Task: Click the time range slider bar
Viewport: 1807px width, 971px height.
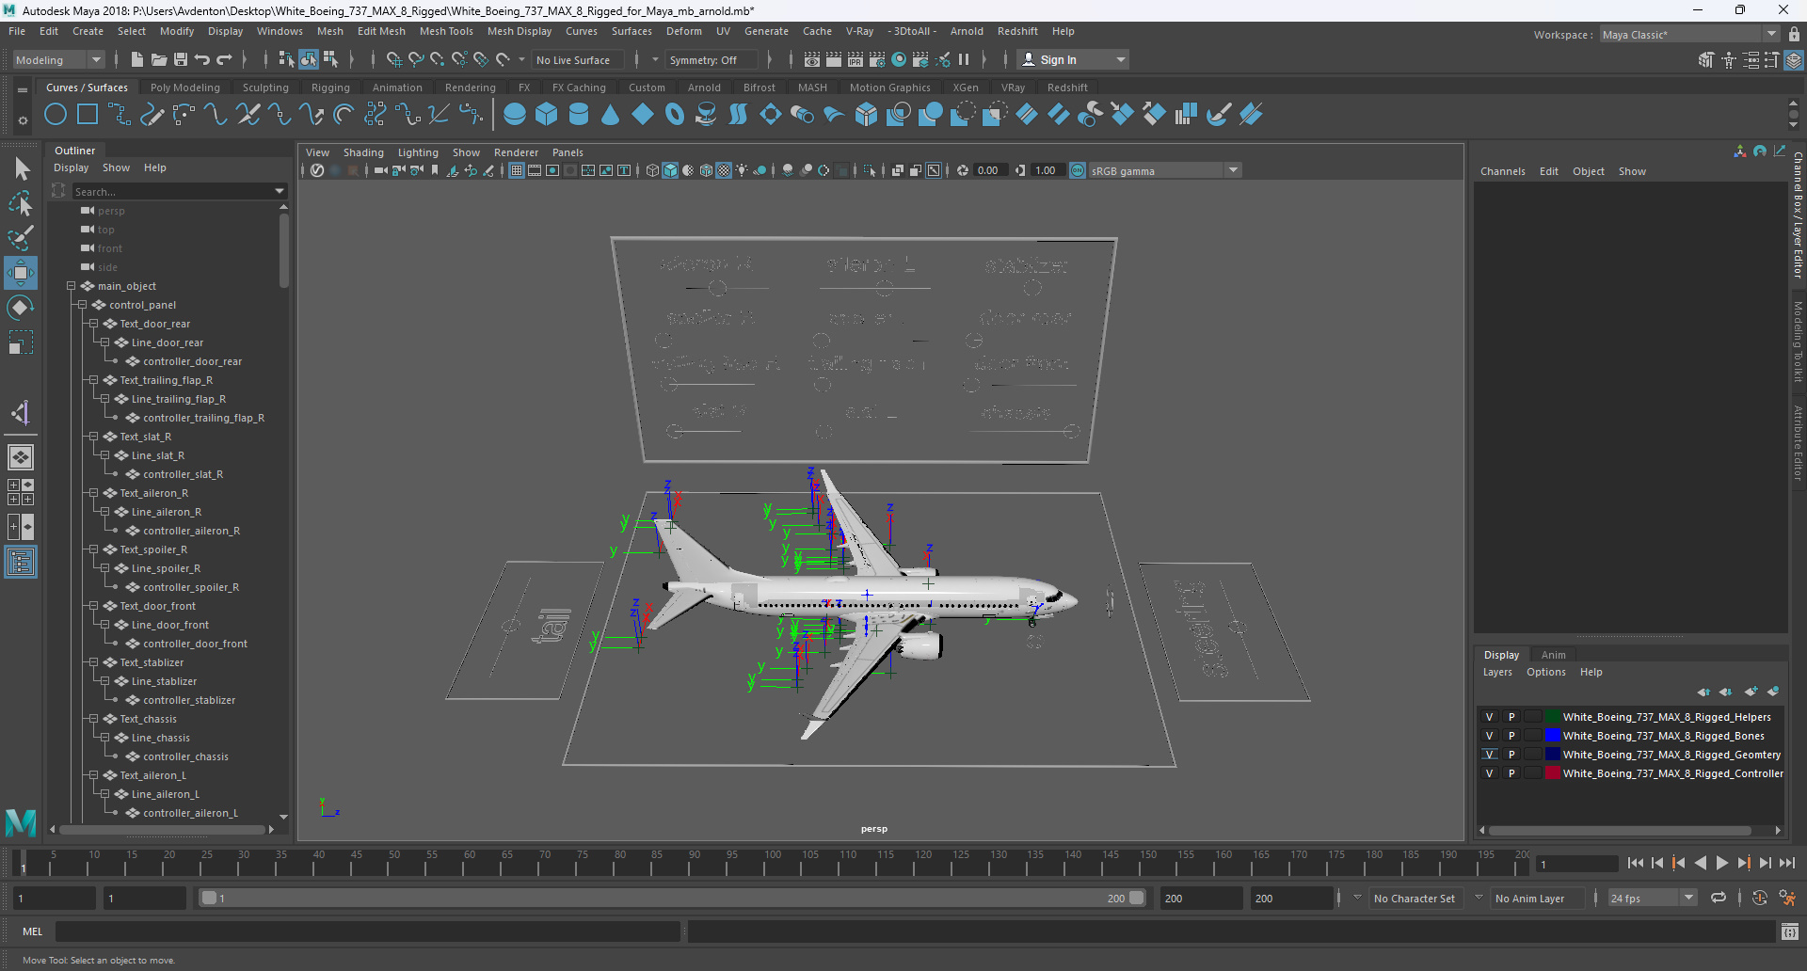Action: [x=672, y=898]
